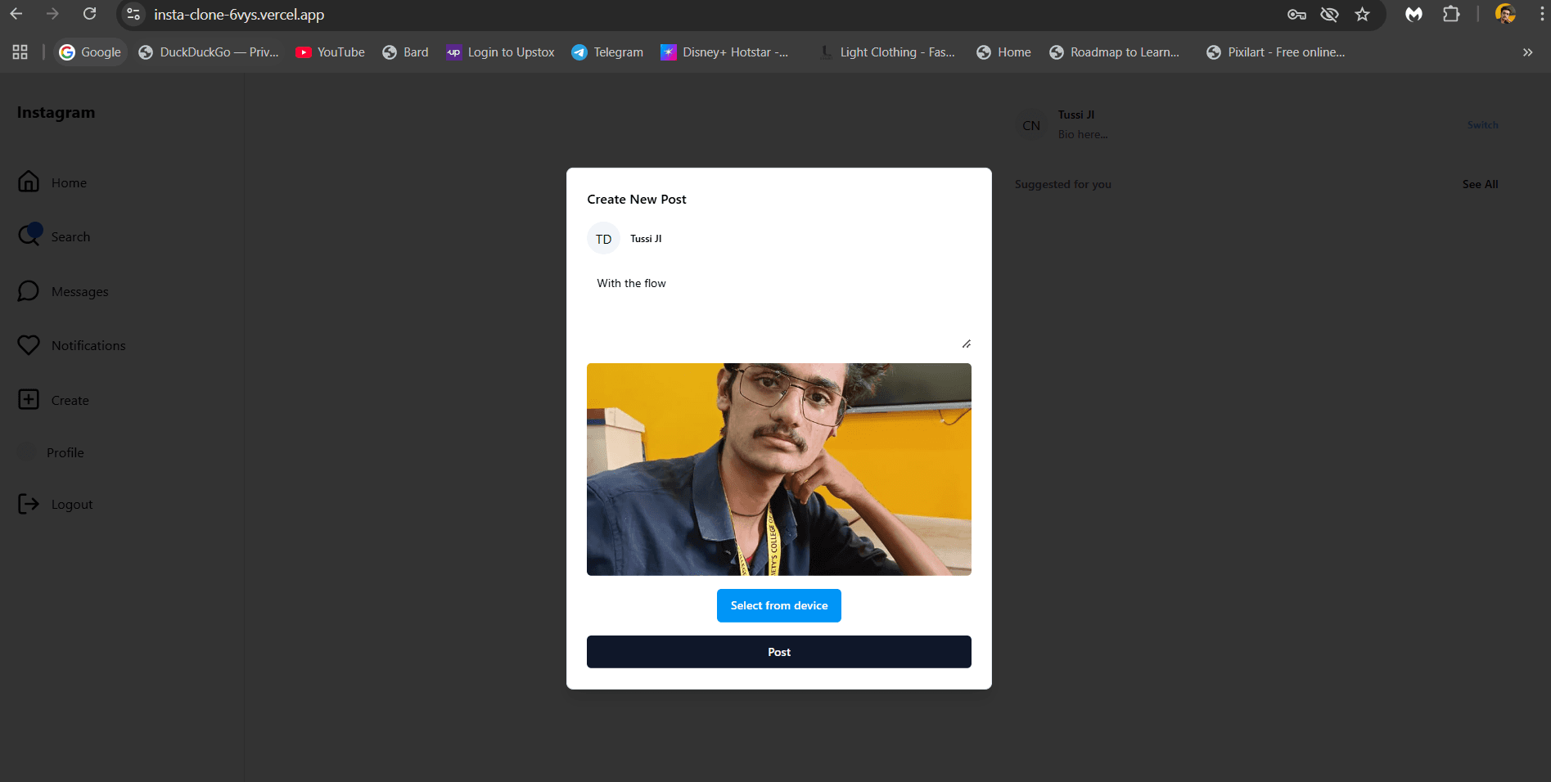The height and width of the screenshot is (782, 1551).
Task: Click the Search magnifier icon in sidebar
Action: pyautogui.click(x=29, y=235)
